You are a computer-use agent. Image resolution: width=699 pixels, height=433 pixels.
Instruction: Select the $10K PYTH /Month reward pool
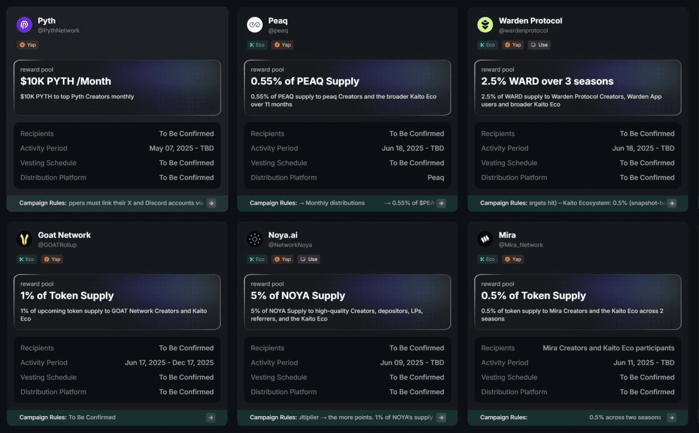(117, 87)
